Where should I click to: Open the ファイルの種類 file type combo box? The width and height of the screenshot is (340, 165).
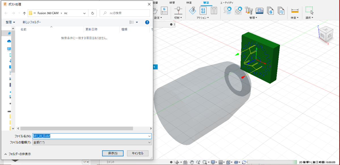click(x=92, y=142)
